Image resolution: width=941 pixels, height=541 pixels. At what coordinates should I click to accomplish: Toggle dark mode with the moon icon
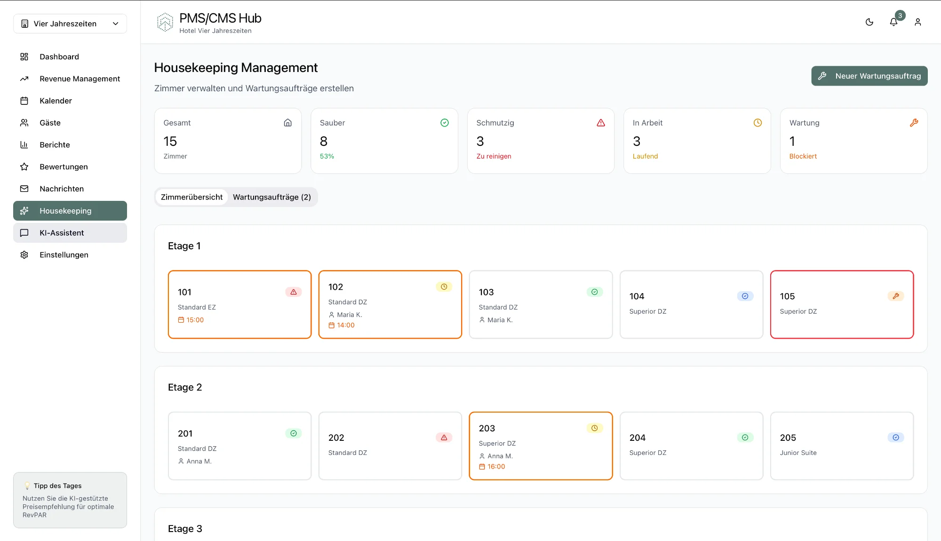869,22
